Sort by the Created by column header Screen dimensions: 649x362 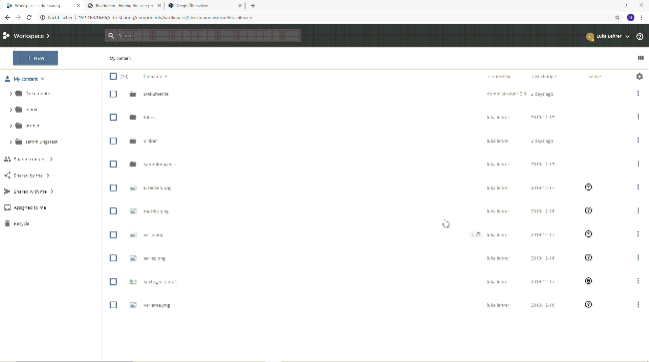[498, 77]
